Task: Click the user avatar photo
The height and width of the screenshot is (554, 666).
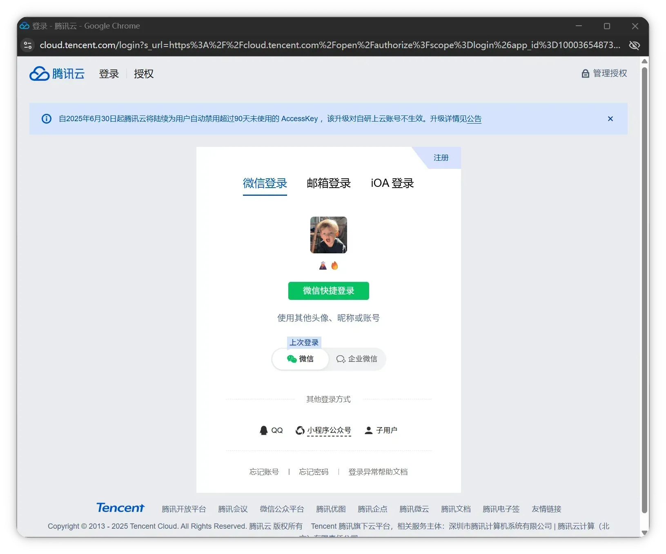Action: 328,235
